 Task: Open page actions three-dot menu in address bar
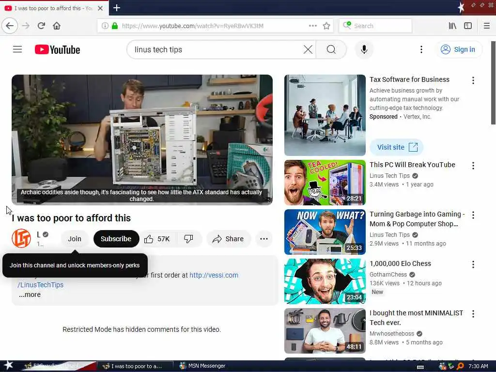click(313, 26)
